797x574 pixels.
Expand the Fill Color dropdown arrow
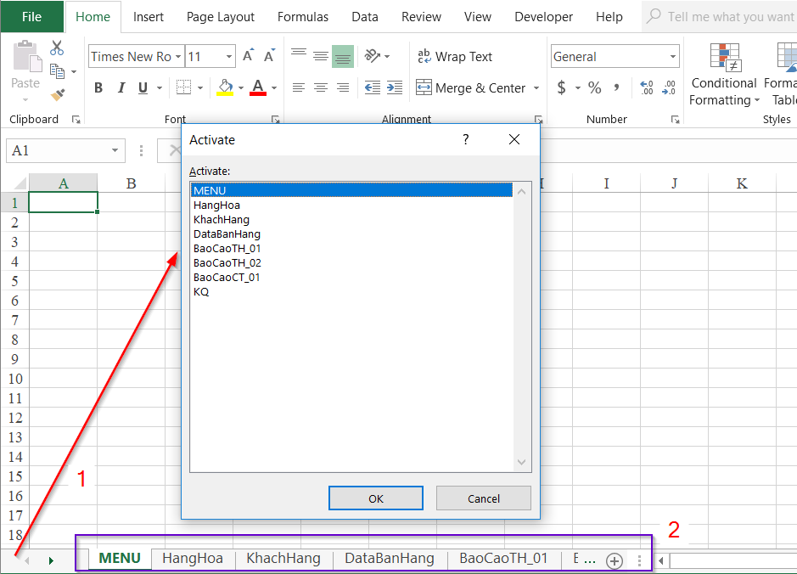pyautogui.click(x=241, y=88)
